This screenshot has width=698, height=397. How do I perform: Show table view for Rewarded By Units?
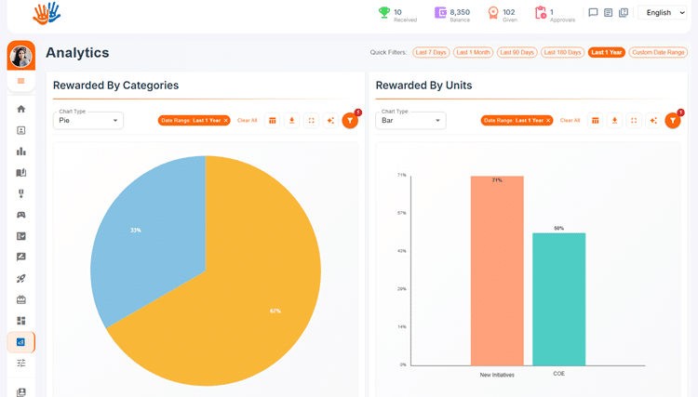pos(596,121)
